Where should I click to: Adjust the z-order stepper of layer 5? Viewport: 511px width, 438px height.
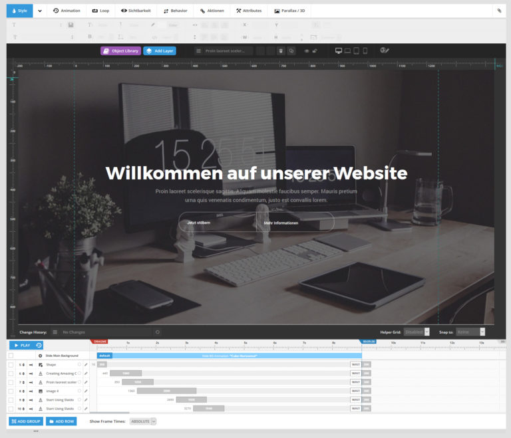pos(23,365)
